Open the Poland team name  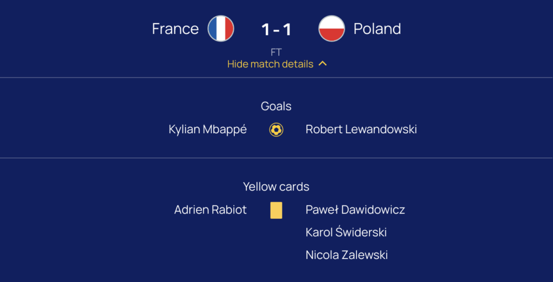(377, 29)
